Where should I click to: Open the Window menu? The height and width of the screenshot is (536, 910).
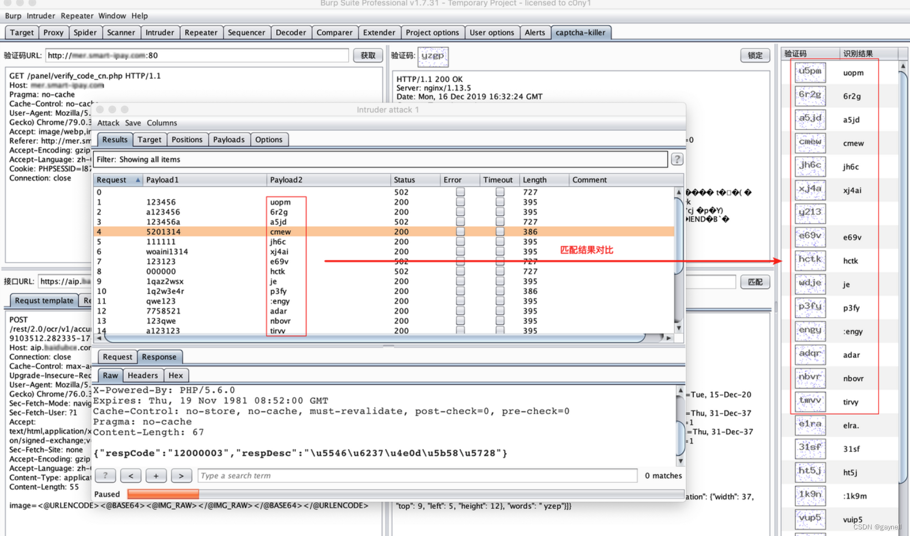coord(113,16)
